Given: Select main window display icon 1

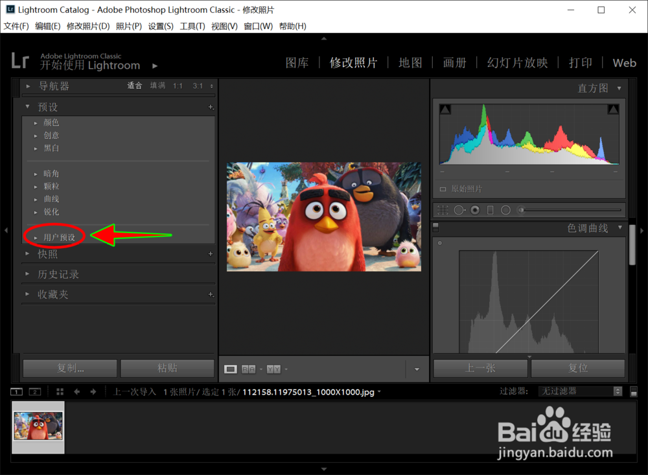Looking at the screenshot, I should pos(17,391).
